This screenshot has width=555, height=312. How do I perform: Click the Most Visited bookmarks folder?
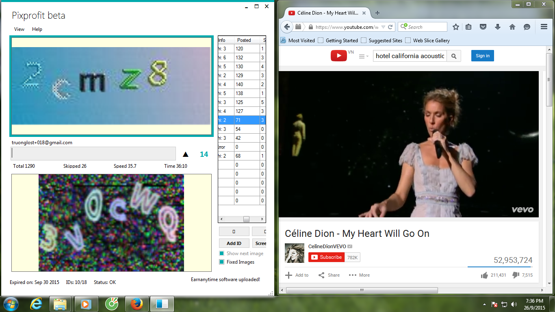click(298, 41)
